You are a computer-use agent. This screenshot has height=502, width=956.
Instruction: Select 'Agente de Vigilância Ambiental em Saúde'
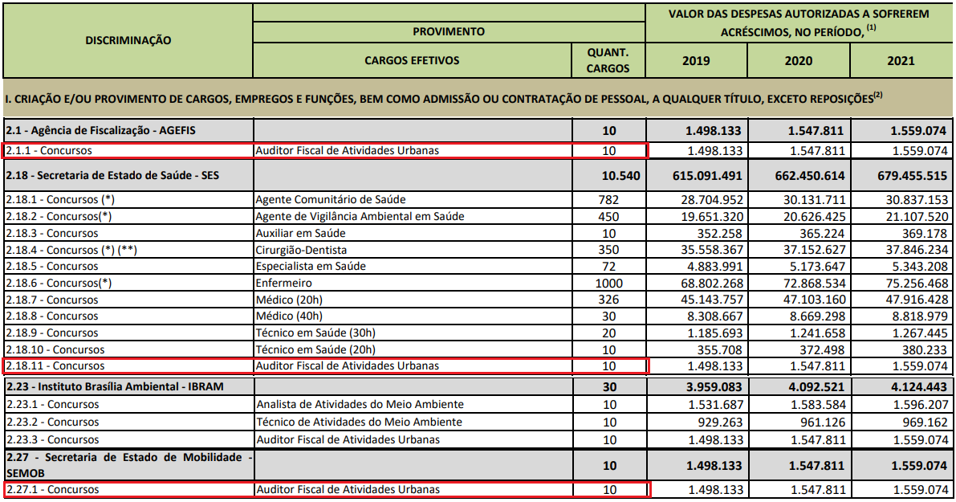click(360, 217)
